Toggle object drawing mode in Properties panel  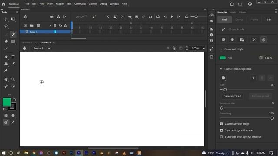coord(223,40)
